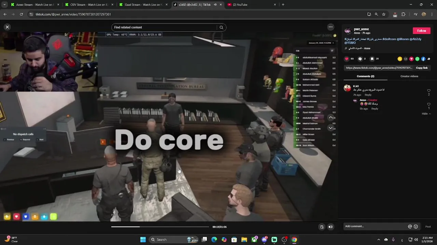Open the Windows Start menu
The height and width of the screenshot is (245, 437).
143,240
